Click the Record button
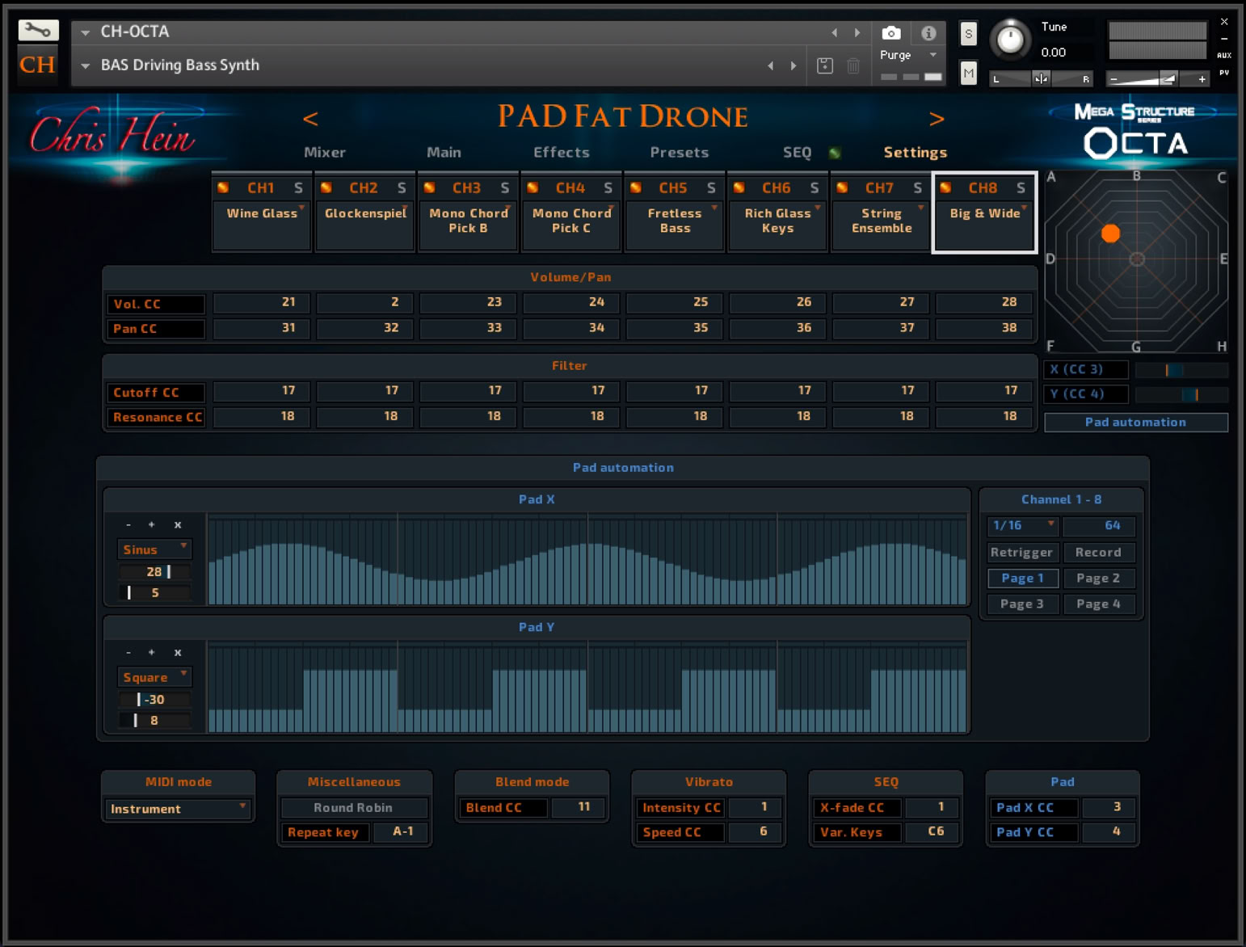 tap(1098, 553)
